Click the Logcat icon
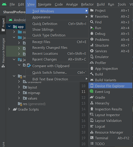 coord(92,126)
